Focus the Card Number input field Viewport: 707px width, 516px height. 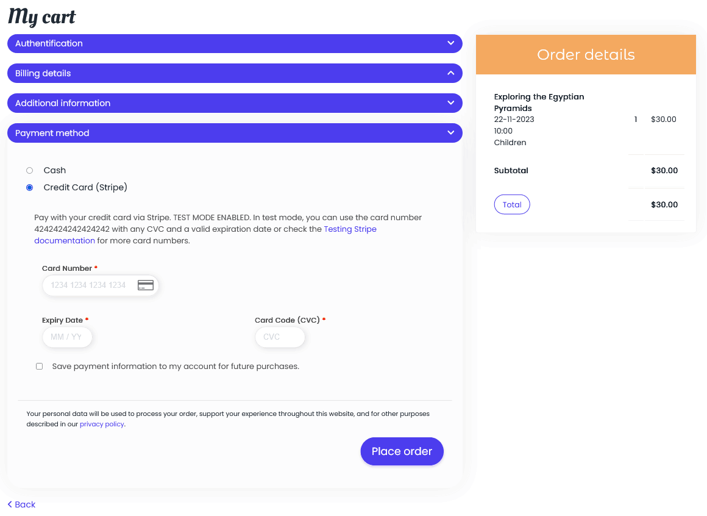pyautogui.click(x=101, y=285)
